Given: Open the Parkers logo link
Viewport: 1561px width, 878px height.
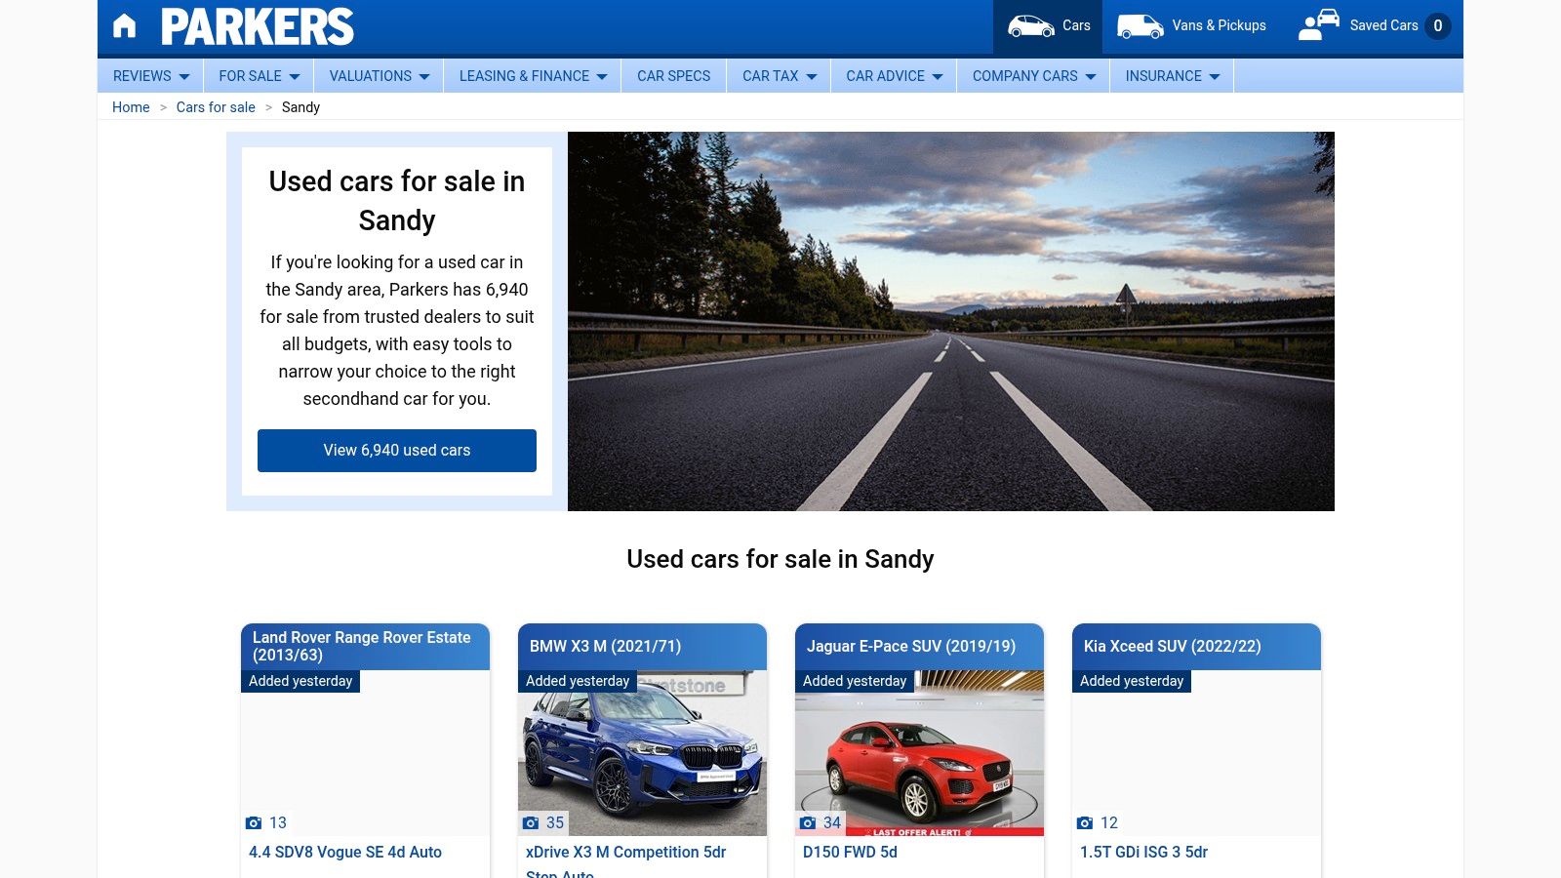Looking at the screenshot, I should [258, 26].
